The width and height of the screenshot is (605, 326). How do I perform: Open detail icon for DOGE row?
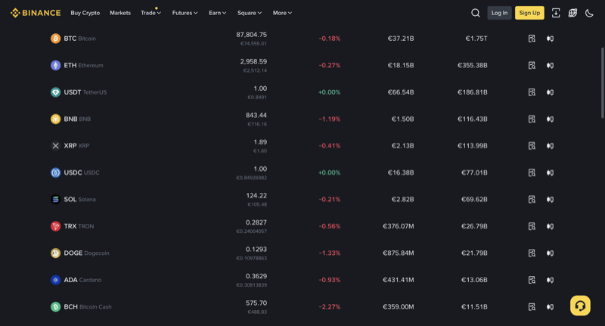(x=532, y=253)
